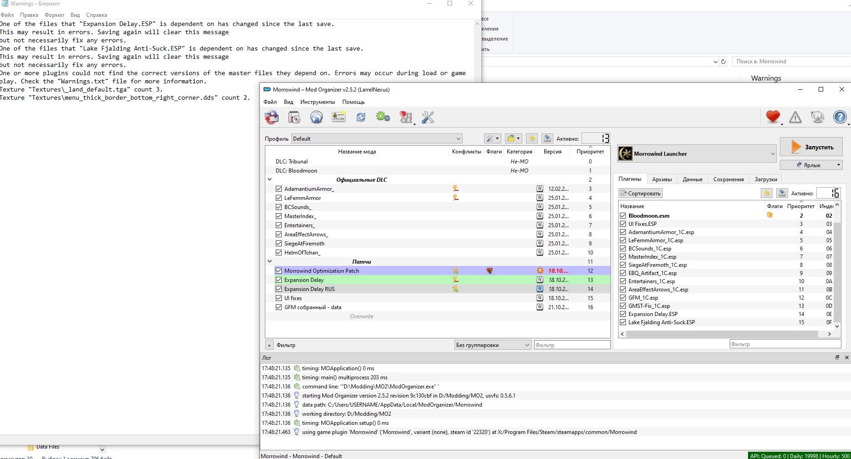This screenshot has height=459, width=851.
Task: Open settings via wrench and screwdriver icon
Action: tap(428, 117)
